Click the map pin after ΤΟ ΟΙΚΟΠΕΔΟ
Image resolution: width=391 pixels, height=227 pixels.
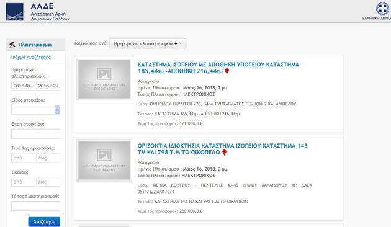(225, 153)
